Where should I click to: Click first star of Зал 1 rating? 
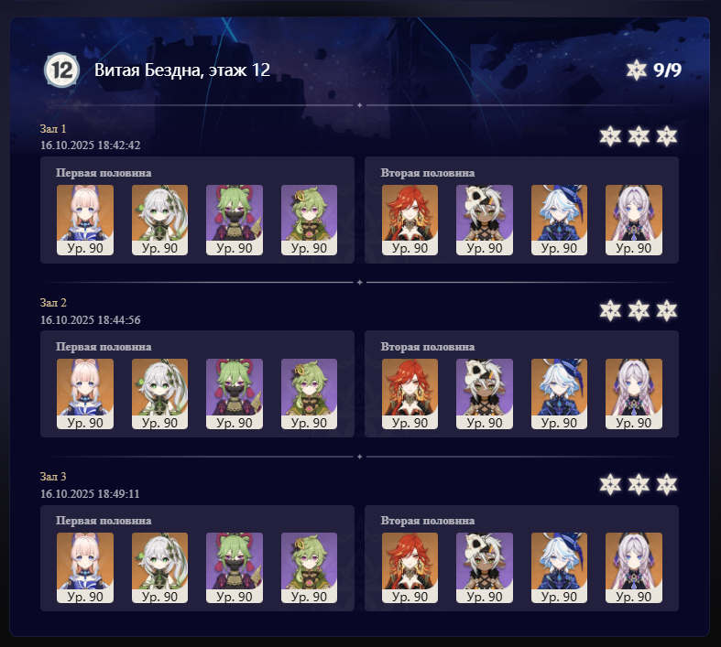pos(610,136)
